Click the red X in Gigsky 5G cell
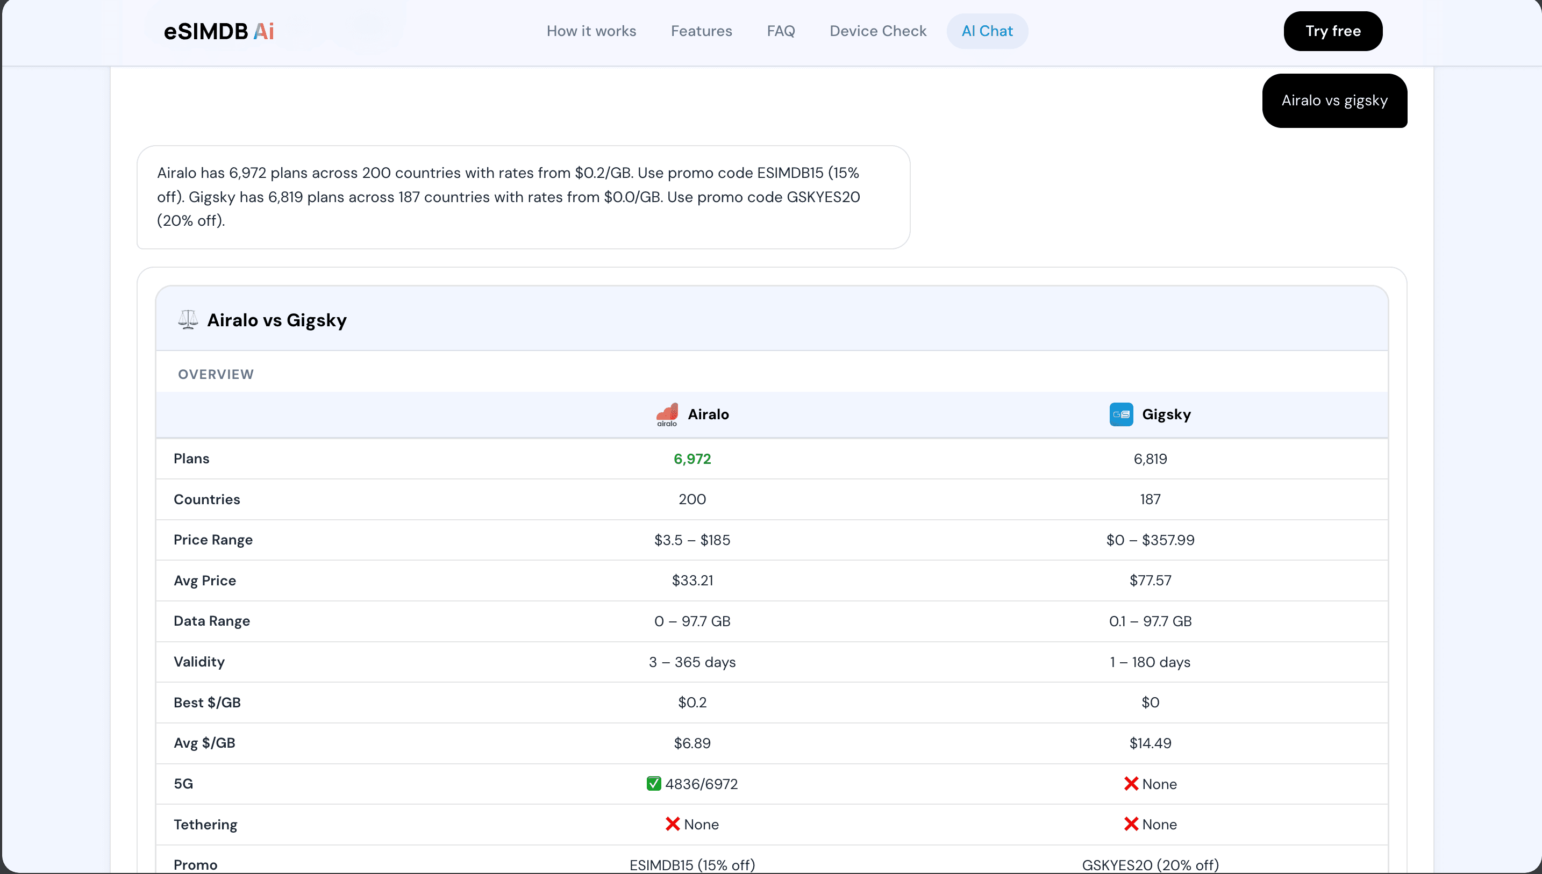 point(1131,783)
